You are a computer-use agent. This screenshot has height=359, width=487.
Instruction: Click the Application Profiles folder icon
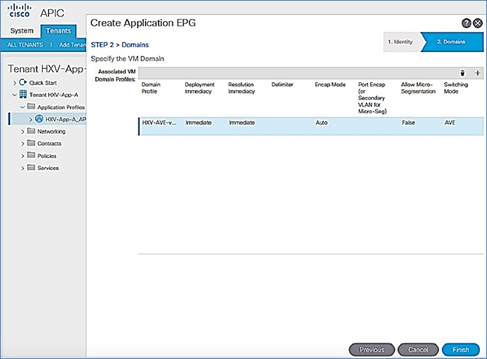click(x=31, y=106)
